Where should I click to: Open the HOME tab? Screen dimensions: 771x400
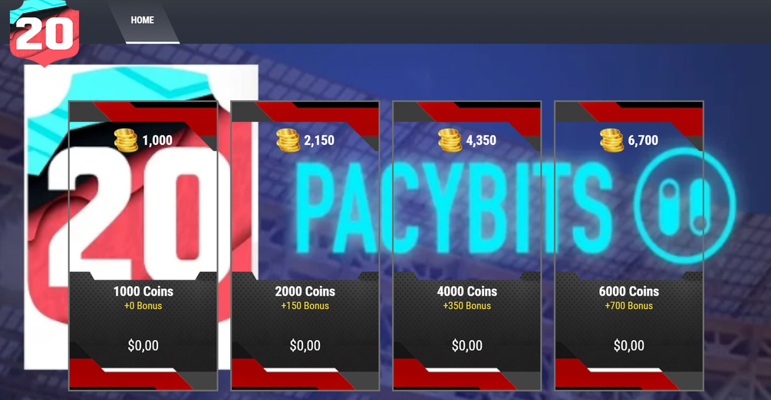coord(143,20)
